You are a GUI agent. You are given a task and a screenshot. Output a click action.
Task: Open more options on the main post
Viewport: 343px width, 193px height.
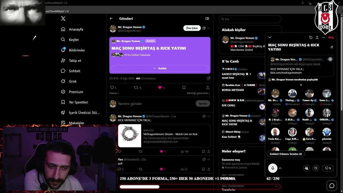(209, 28)
